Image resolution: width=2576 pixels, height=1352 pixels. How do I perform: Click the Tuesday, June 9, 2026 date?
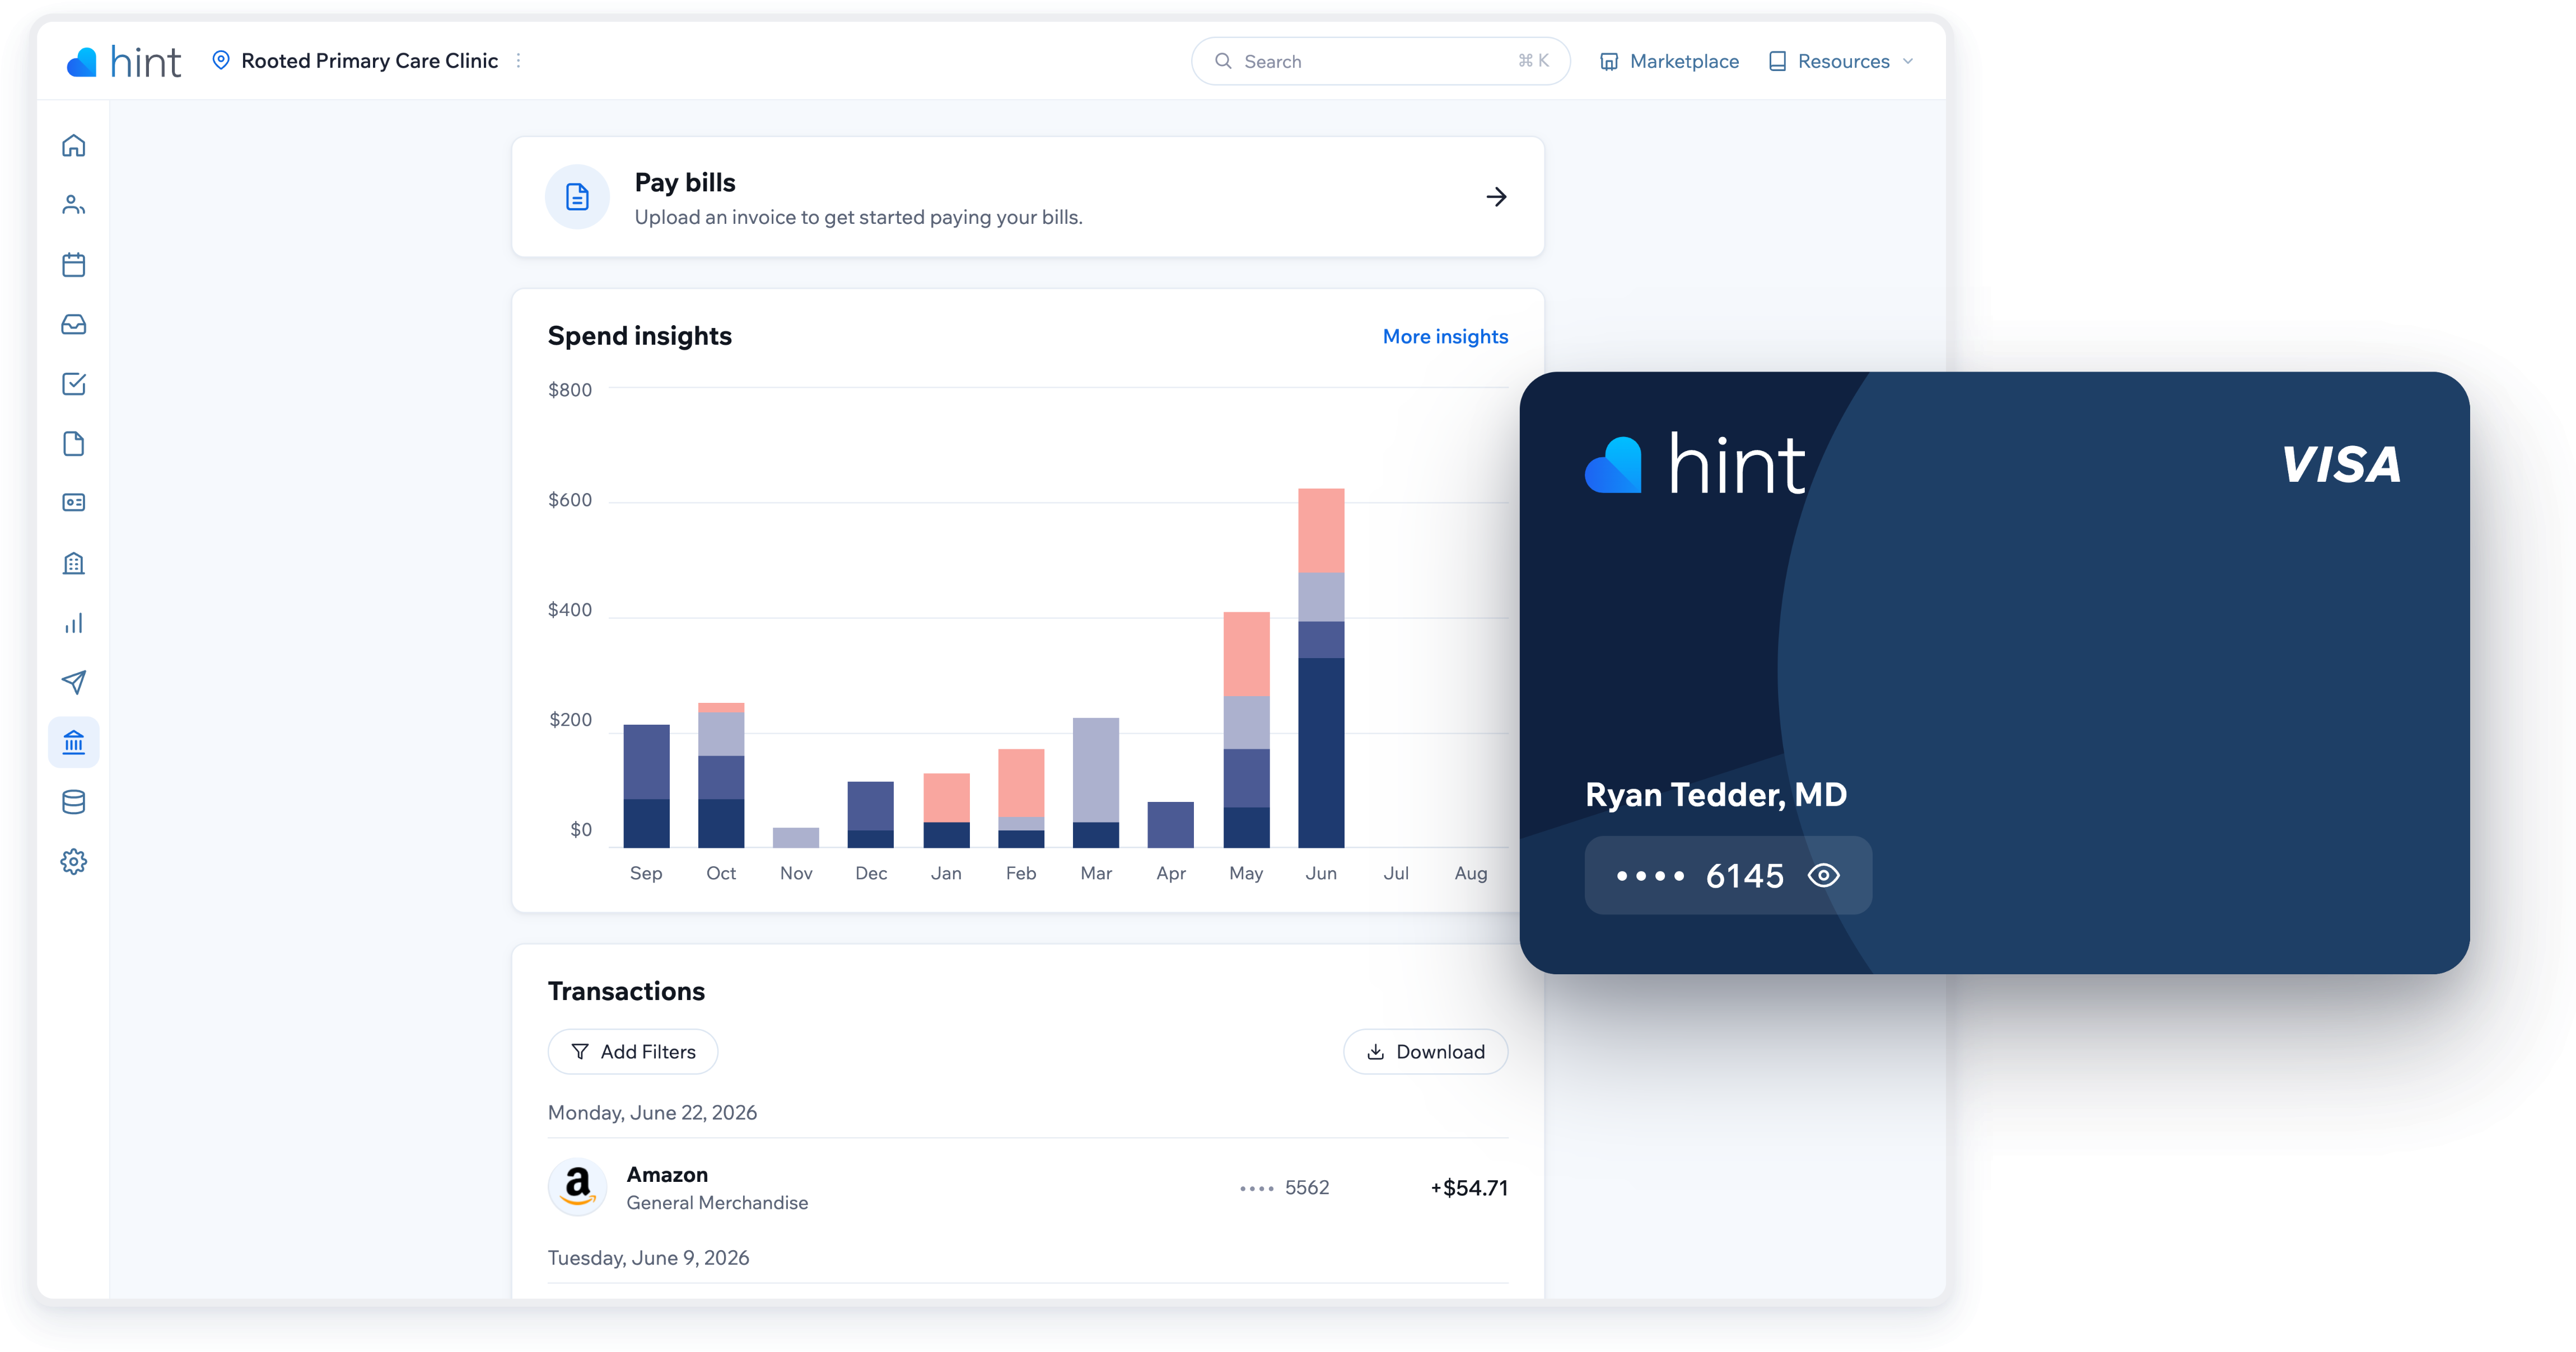[x=648, y=1257]
